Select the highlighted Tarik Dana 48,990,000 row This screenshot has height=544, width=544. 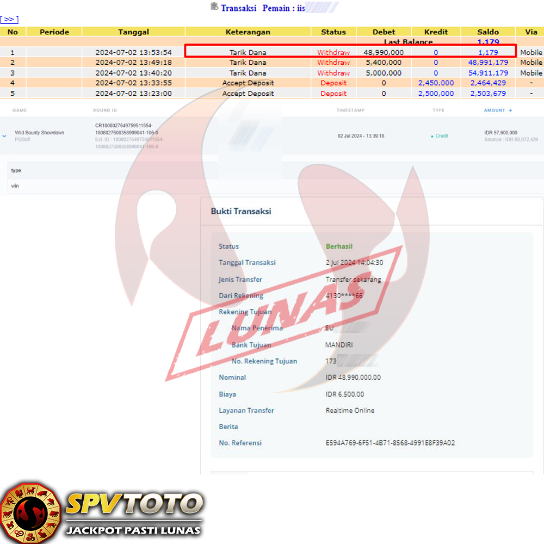pos(350,52)
